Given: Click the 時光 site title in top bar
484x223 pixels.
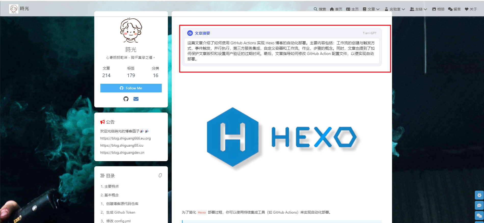Looking at the screenshot, I should (x=24, y=9).
